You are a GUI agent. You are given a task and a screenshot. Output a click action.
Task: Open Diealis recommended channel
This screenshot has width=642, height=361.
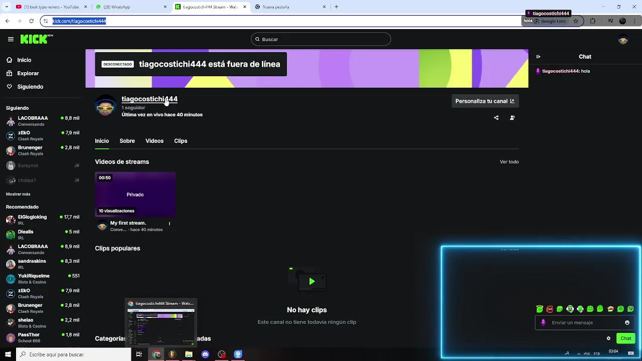pyautogui.click(x=43, y=234)
